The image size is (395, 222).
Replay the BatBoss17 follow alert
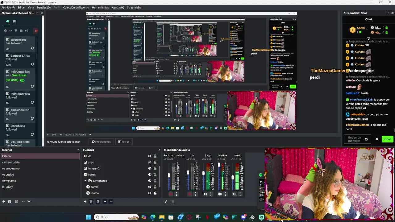pos(32,64)
